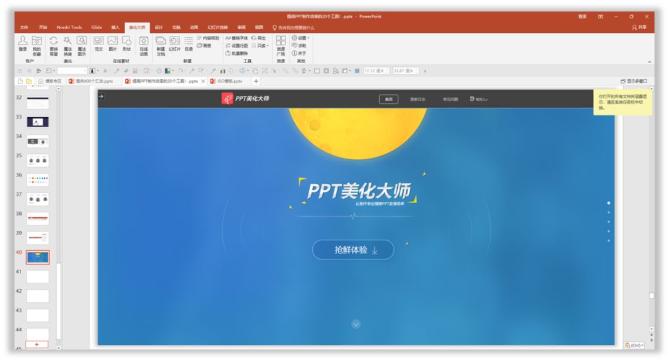Click the new blank file icon
Image resolution: width=669 pixels, height=361 pixels.
[x=20, y=81]
